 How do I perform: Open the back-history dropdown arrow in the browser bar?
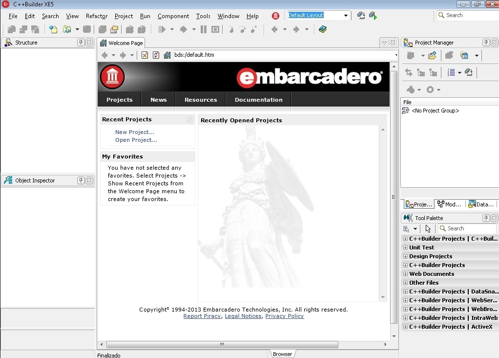pos(113,55)
